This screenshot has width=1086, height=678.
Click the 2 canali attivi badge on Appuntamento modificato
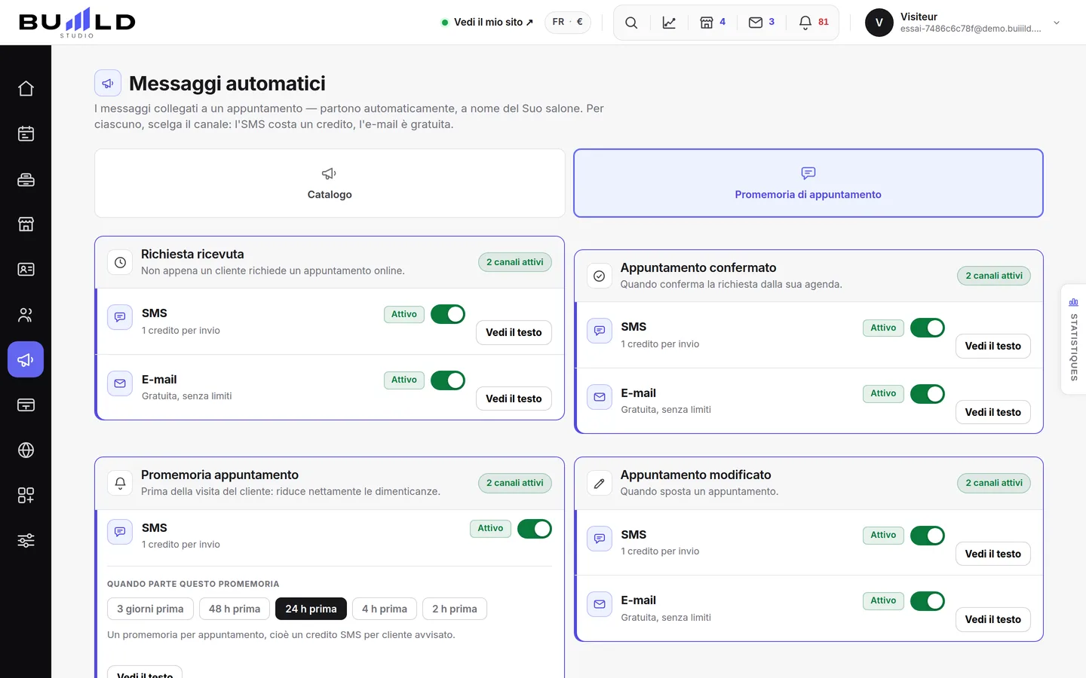994,483
